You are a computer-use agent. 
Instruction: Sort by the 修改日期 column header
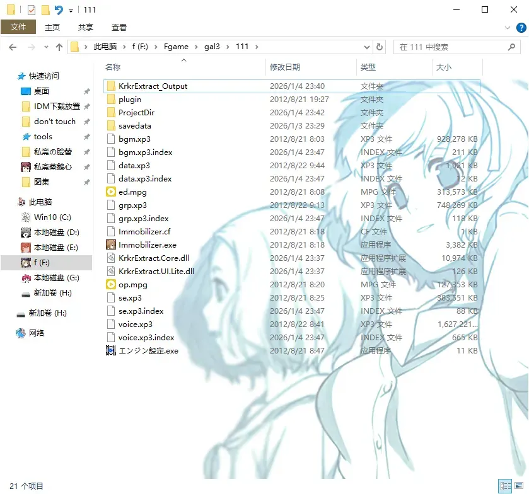click(285, 67)
